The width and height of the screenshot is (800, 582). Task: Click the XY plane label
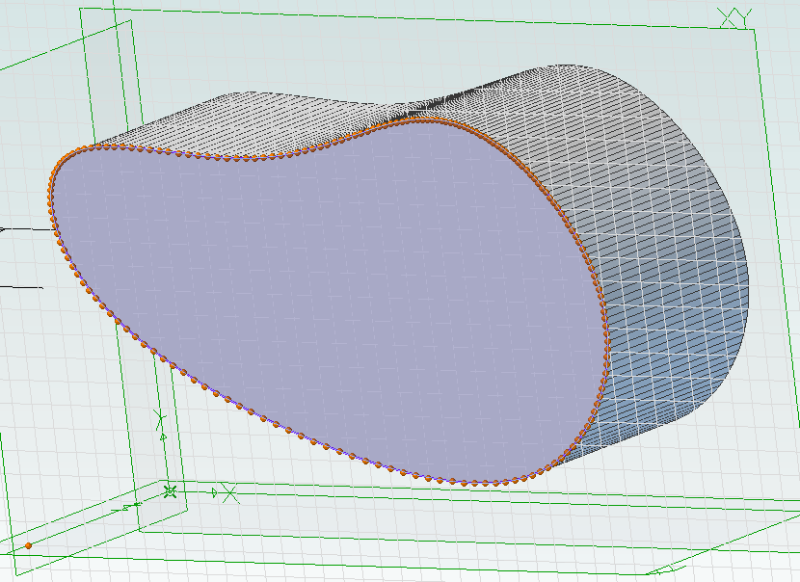(x=735, y=18)
